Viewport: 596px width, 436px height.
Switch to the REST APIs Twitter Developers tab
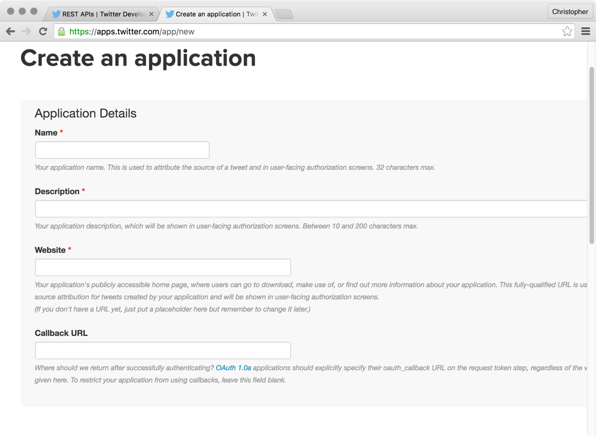[x=101, y=14]
